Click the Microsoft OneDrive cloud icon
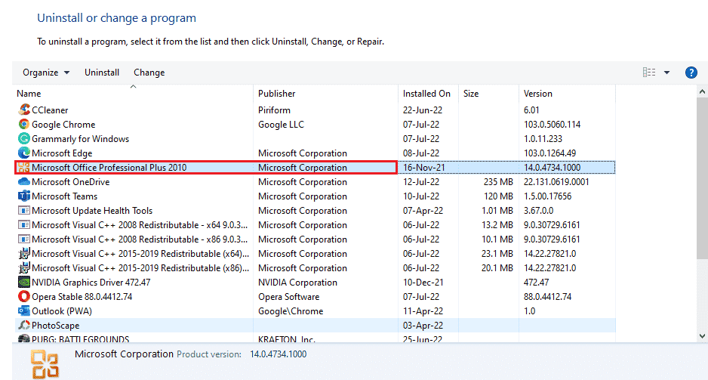 coord(23,182)
